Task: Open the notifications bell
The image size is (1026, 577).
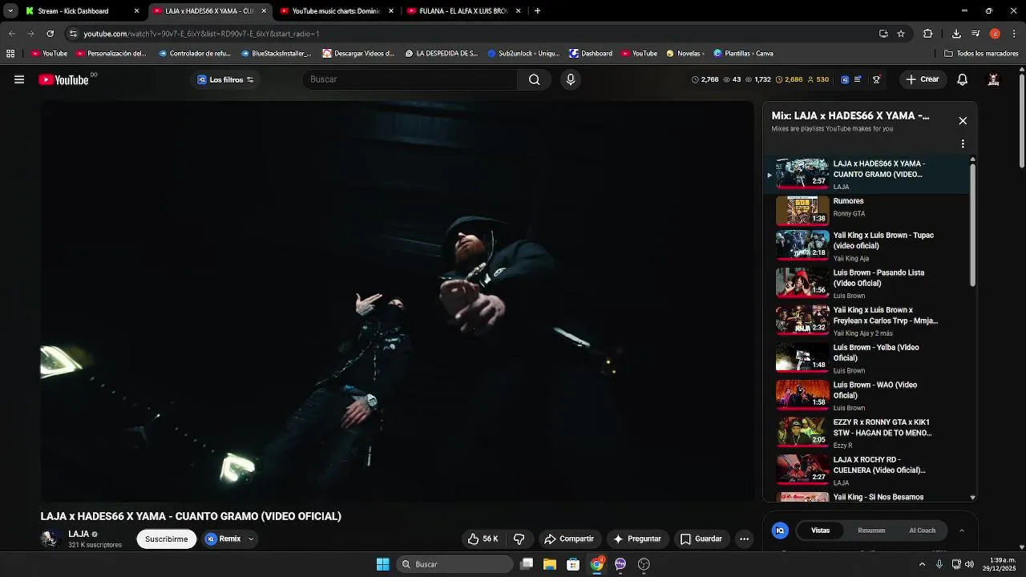Action: [963, 79]
